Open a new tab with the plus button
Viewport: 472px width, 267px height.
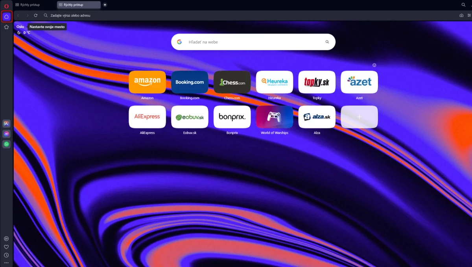[105, 5]
